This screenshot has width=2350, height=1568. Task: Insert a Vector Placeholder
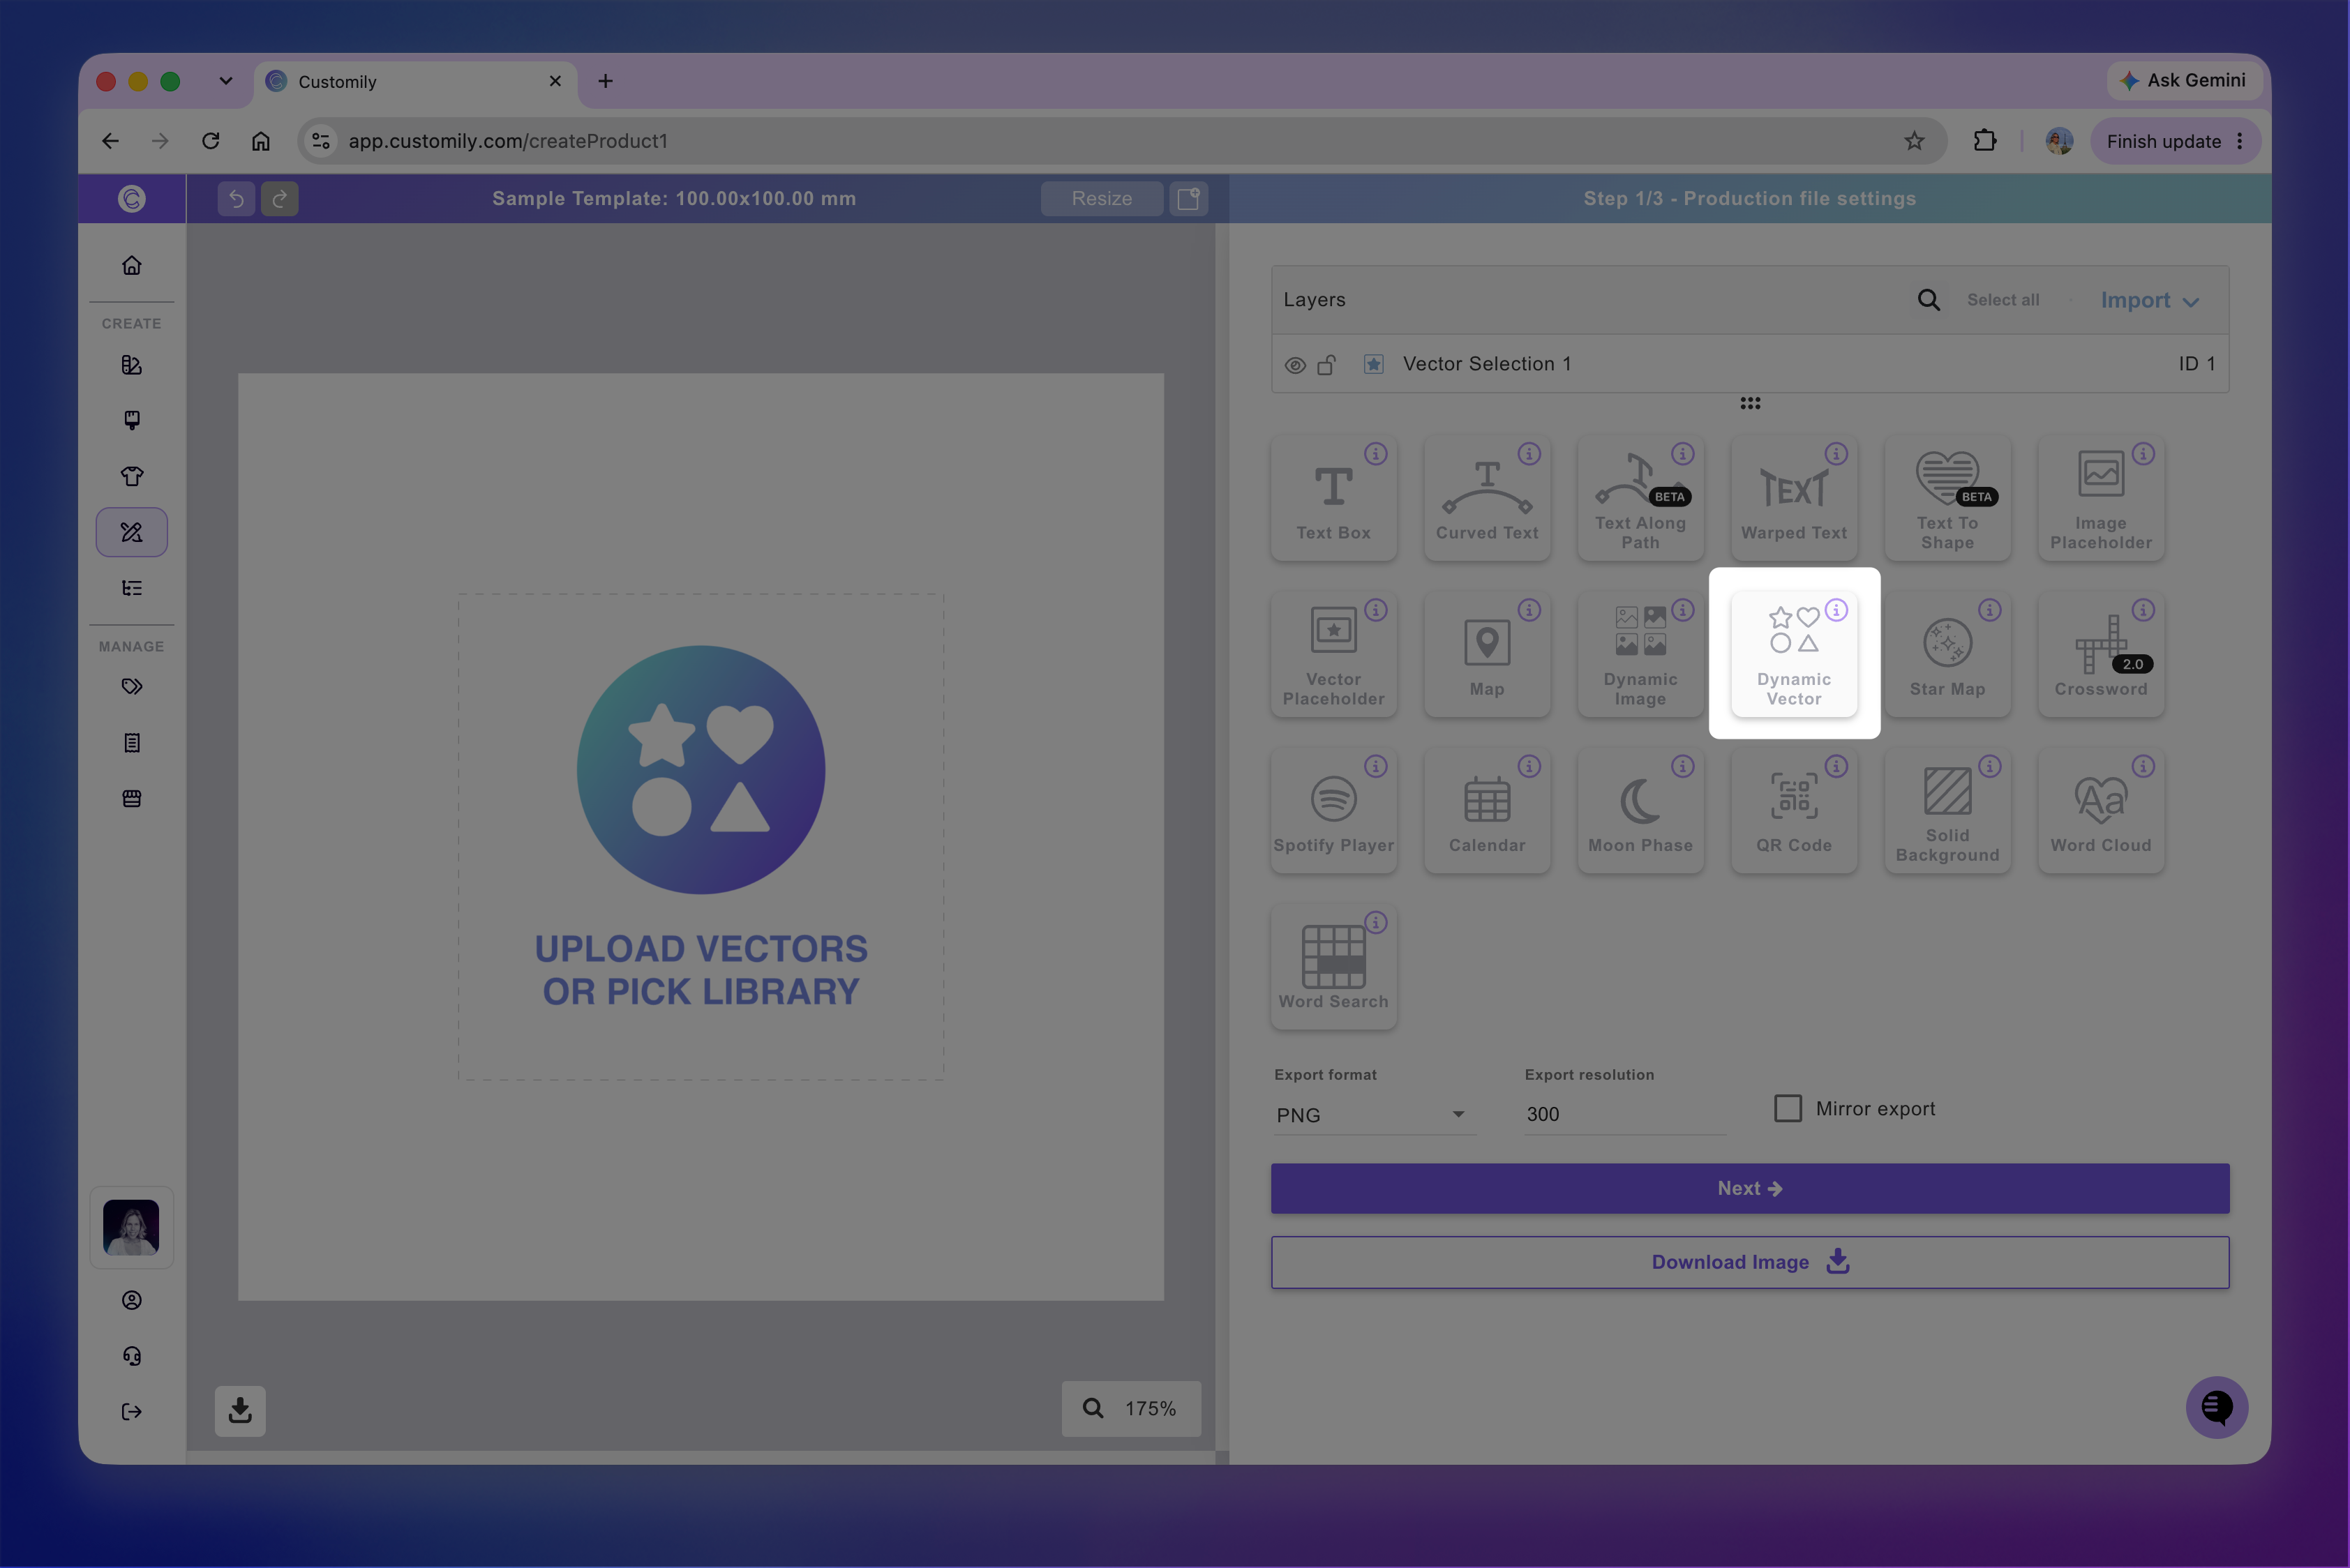coord(1333,654)
